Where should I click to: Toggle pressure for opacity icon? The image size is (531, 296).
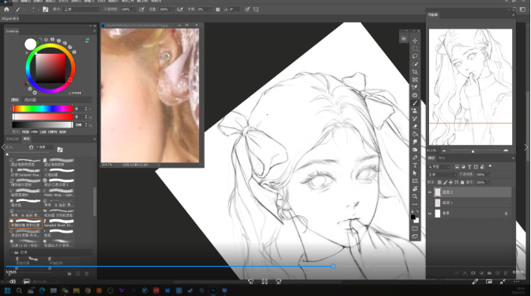click(142, 9)
